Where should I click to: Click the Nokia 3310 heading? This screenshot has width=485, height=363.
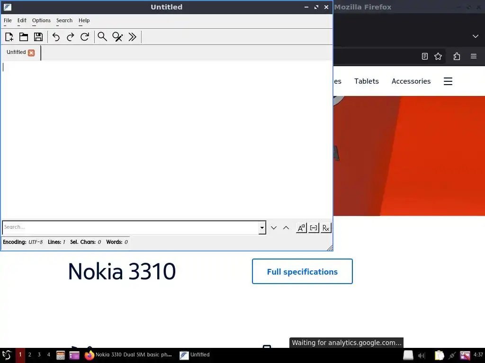click(122, 271)
